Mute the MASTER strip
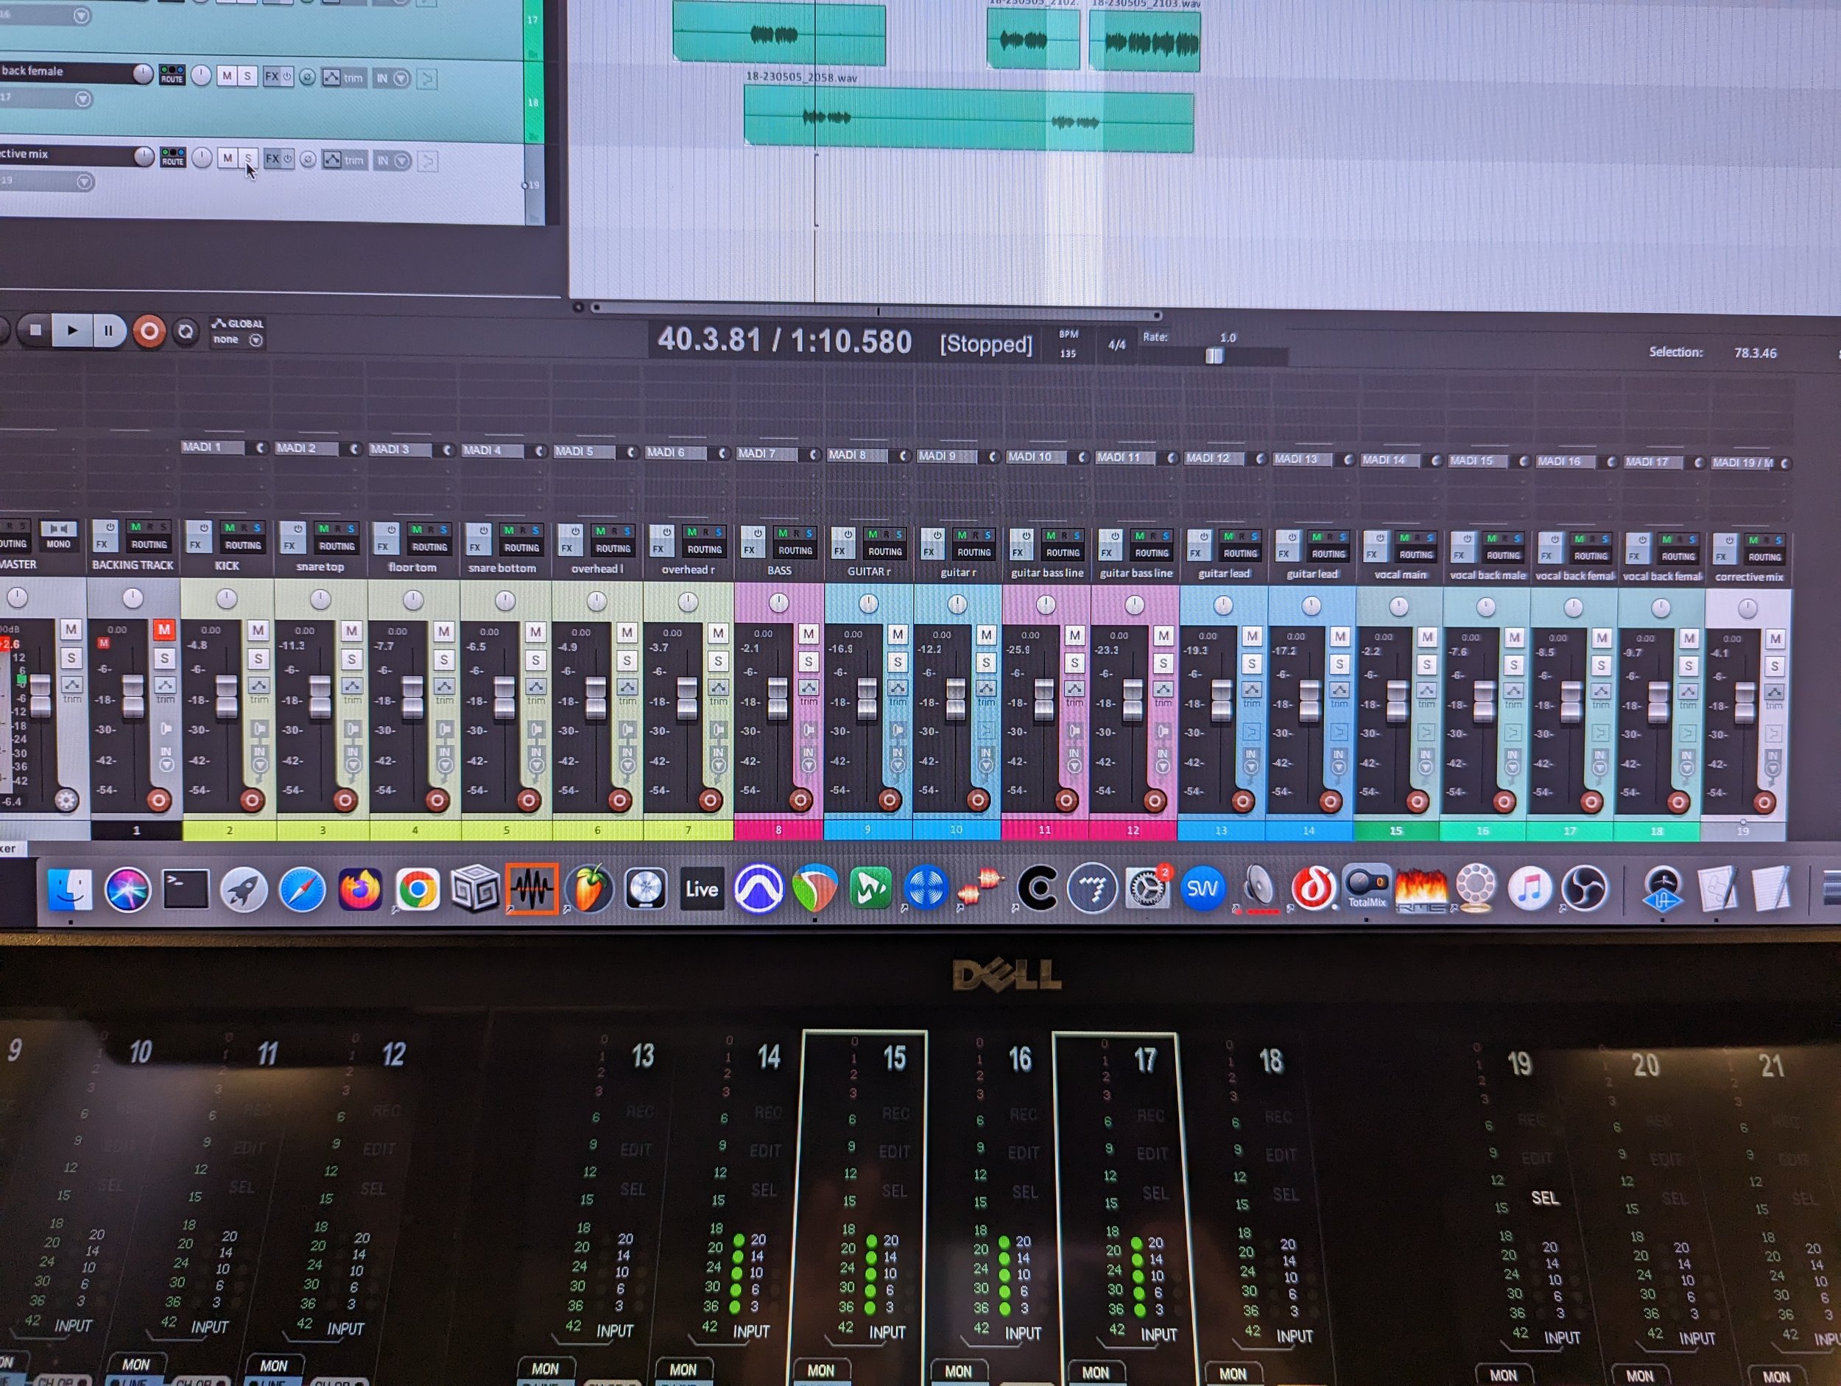 pos(71,630)
